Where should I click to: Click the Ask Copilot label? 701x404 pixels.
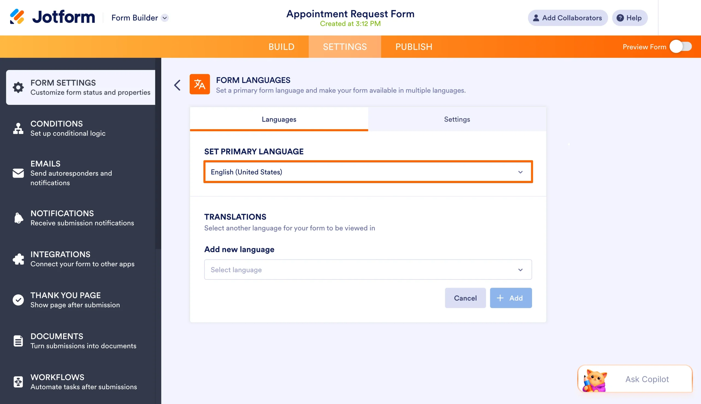point(647,379)
